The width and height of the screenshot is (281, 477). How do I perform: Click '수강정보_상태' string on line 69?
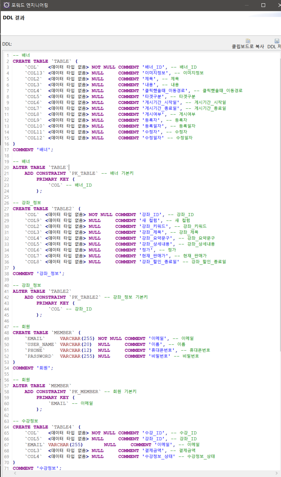coord(159,456)
